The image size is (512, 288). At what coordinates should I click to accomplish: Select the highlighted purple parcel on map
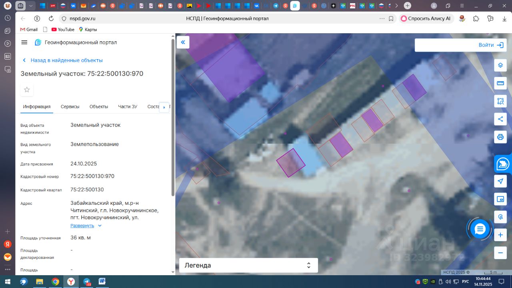tap(290, 162)
